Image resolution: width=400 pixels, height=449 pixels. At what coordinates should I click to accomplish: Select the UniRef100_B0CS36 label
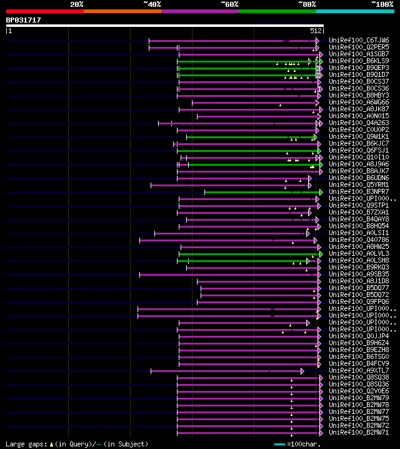(x=359, y=88)
